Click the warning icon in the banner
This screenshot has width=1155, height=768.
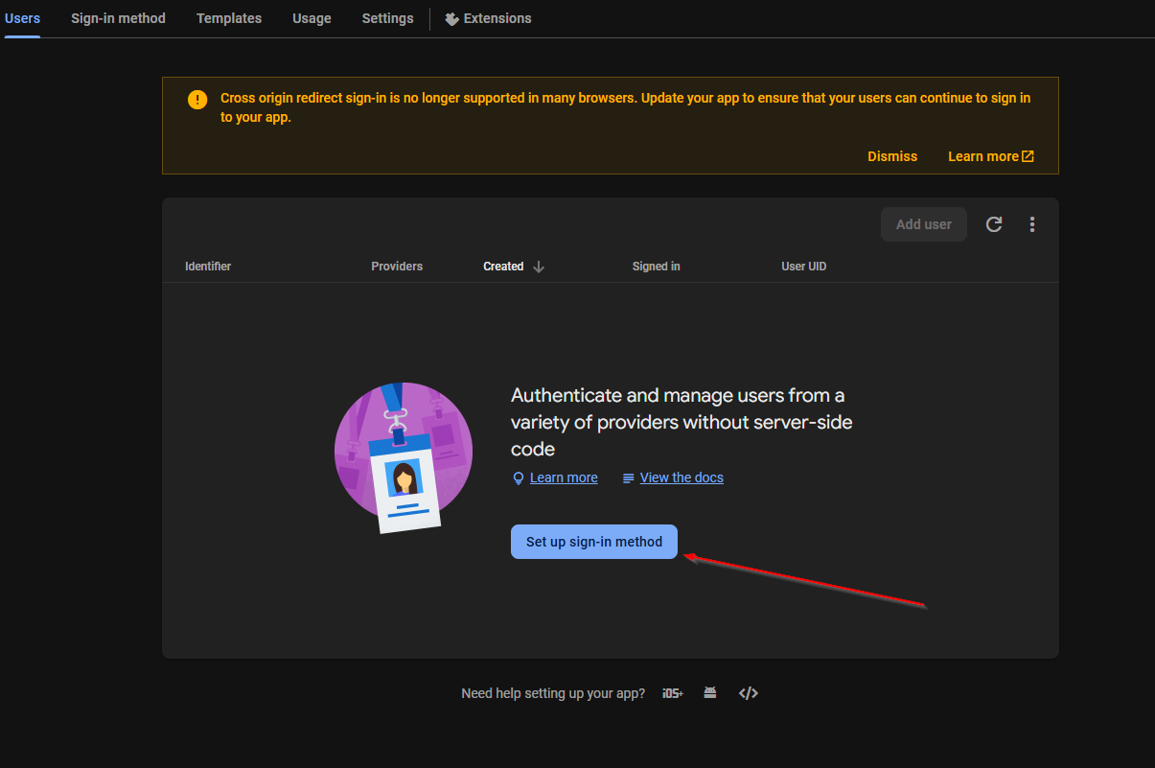[196, 99]
